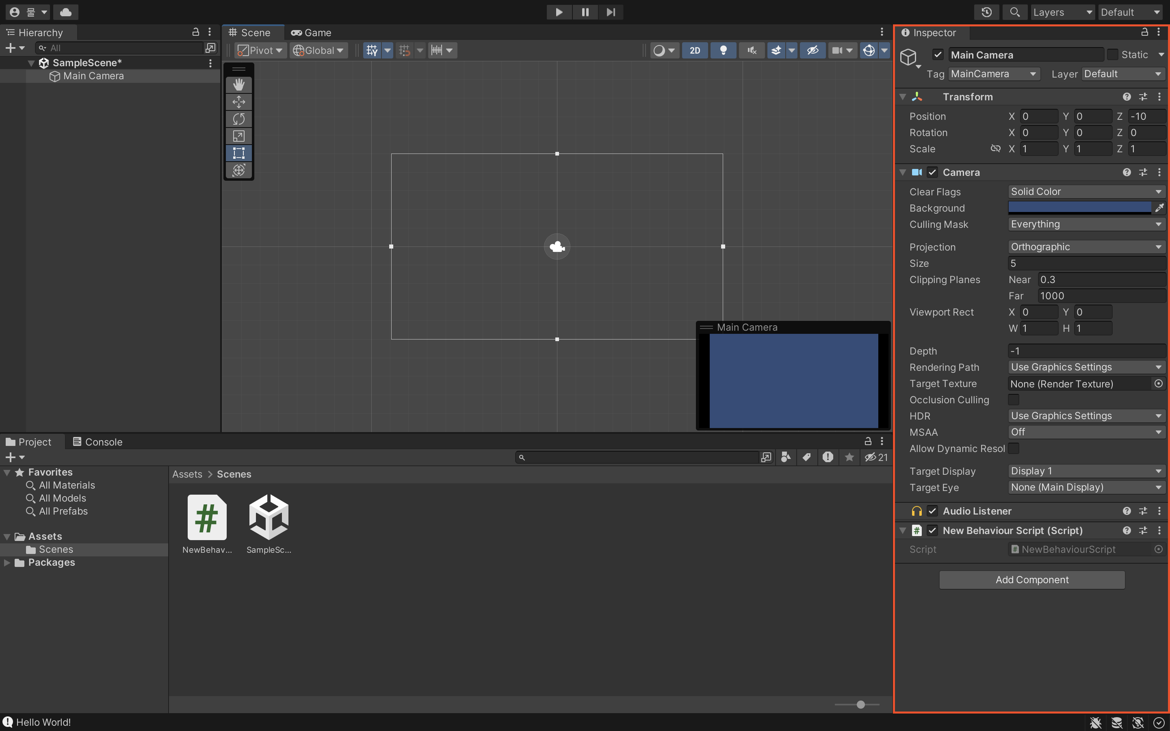The height and width of the screenshot is (731, 1170).
Task: Toggle scene lighting lightbulb icon
Action: tap(723, 50)
